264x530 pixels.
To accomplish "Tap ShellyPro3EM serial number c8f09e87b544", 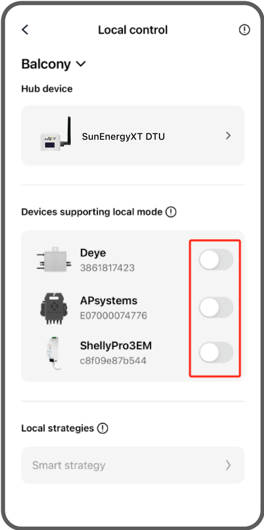I will pyautogui.click(x=113, y=361).
